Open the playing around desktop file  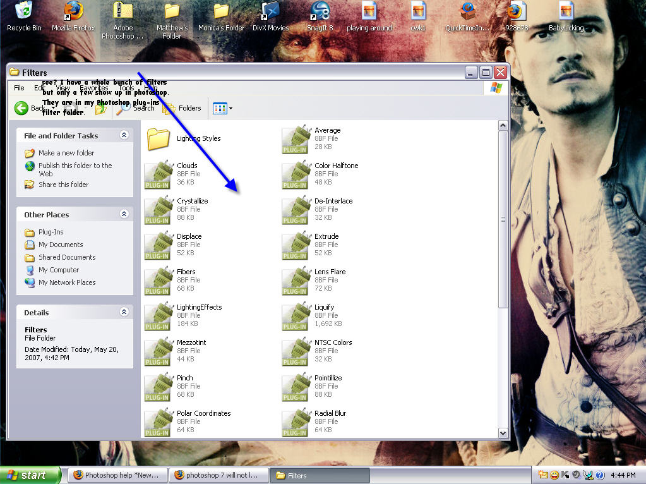click(x=369, y=16)
